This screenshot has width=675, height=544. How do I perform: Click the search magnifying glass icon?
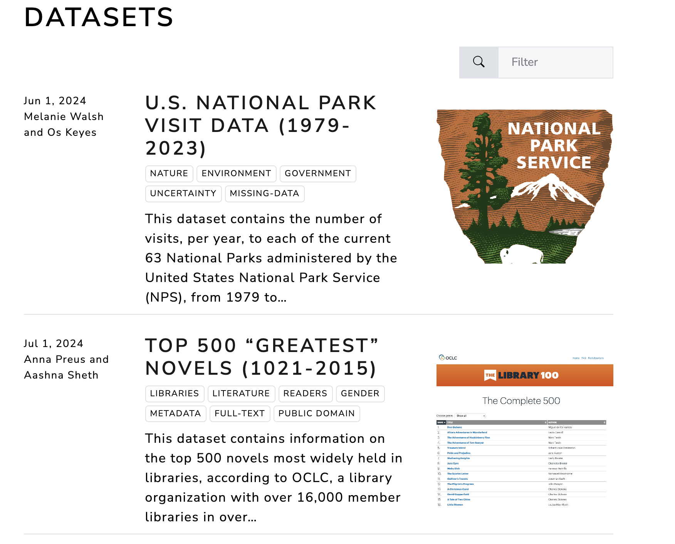coord(479,62)
